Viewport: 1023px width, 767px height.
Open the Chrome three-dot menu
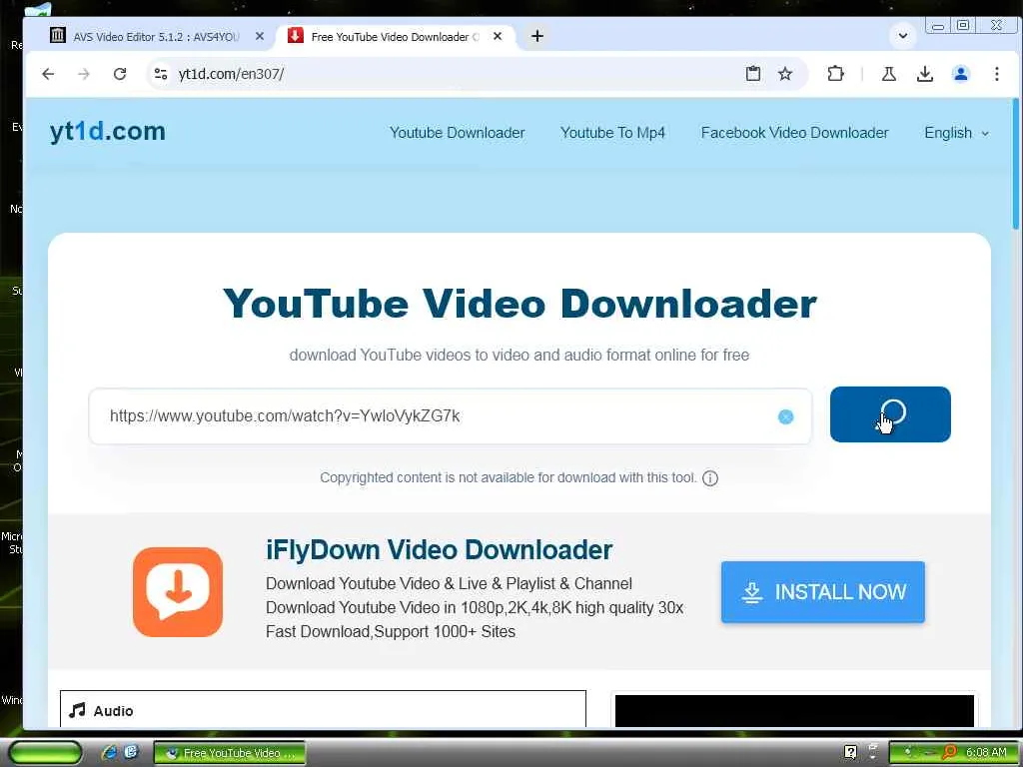point(996,74)
